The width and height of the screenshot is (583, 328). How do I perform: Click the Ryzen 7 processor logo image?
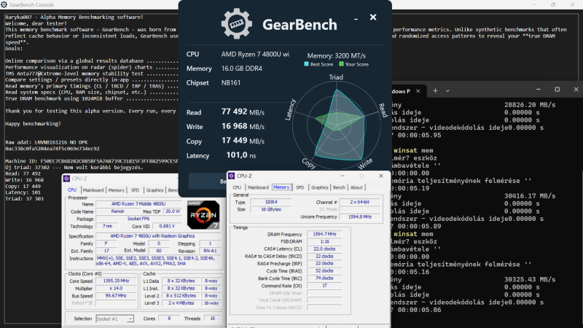pos(203,214)
